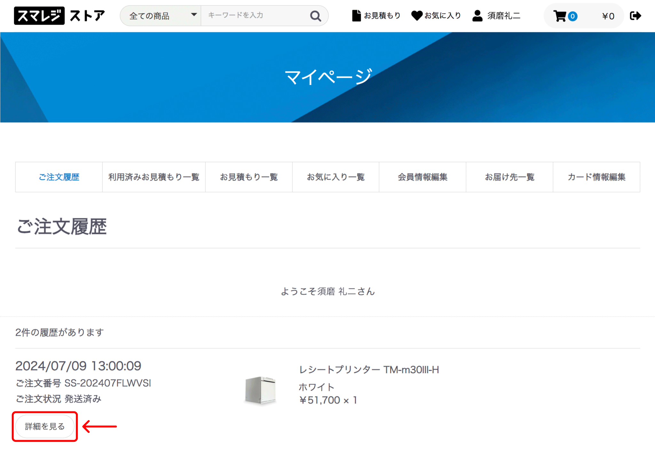
Task: Open お見積もり via the document icon
Action: point(376,15)
